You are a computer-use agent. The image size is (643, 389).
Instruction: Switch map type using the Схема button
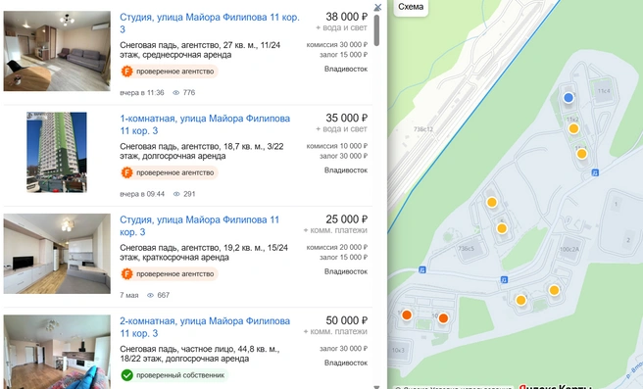pos(411,7)
